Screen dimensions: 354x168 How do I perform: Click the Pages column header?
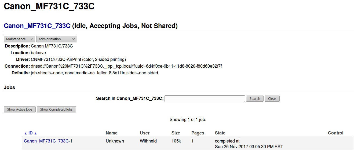[198, 133]
